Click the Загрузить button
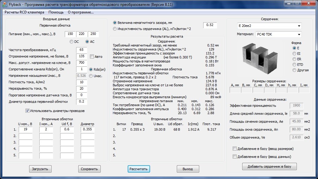This screenshot has width=318, height=179. [40, 169]
